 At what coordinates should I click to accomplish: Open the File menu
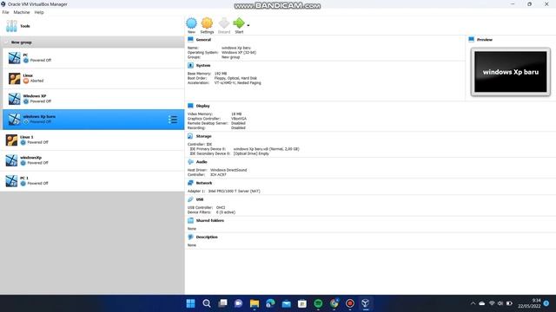[x=6, y=12]
